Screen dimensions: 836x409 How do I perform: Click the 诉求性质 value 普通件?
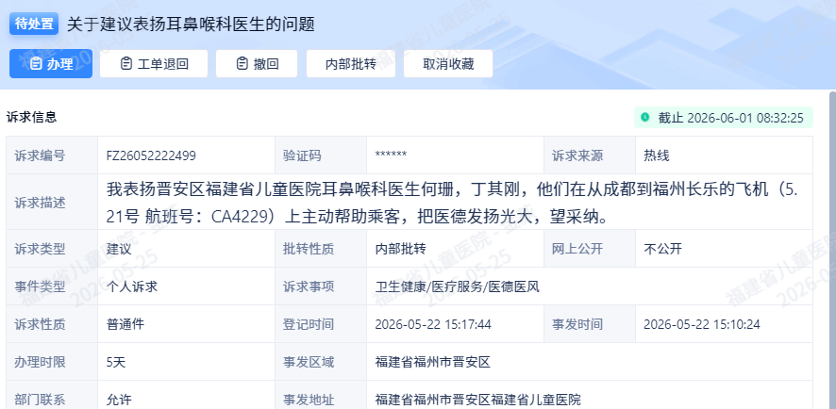125,324
